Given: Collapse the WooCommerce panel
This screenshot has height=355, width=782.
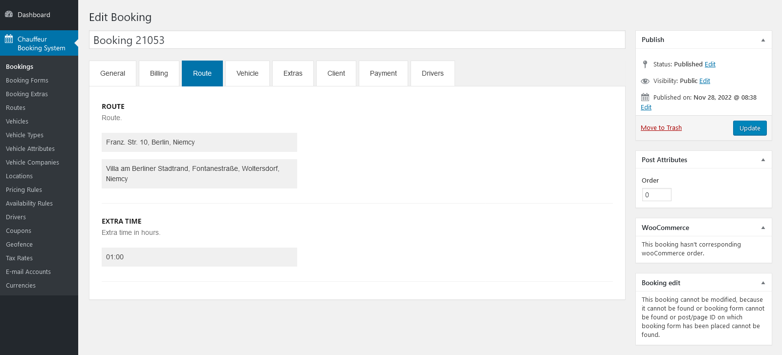Looking at the screenshot, I should [763, 228].
